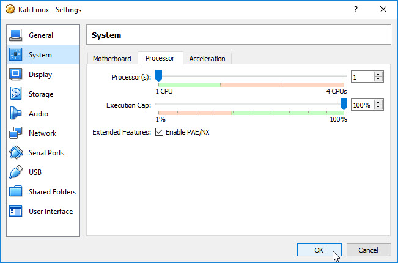This screenshot has height=263, width=398.
Task: Click the Execution Cap slider handle
Action: point(344,105)
